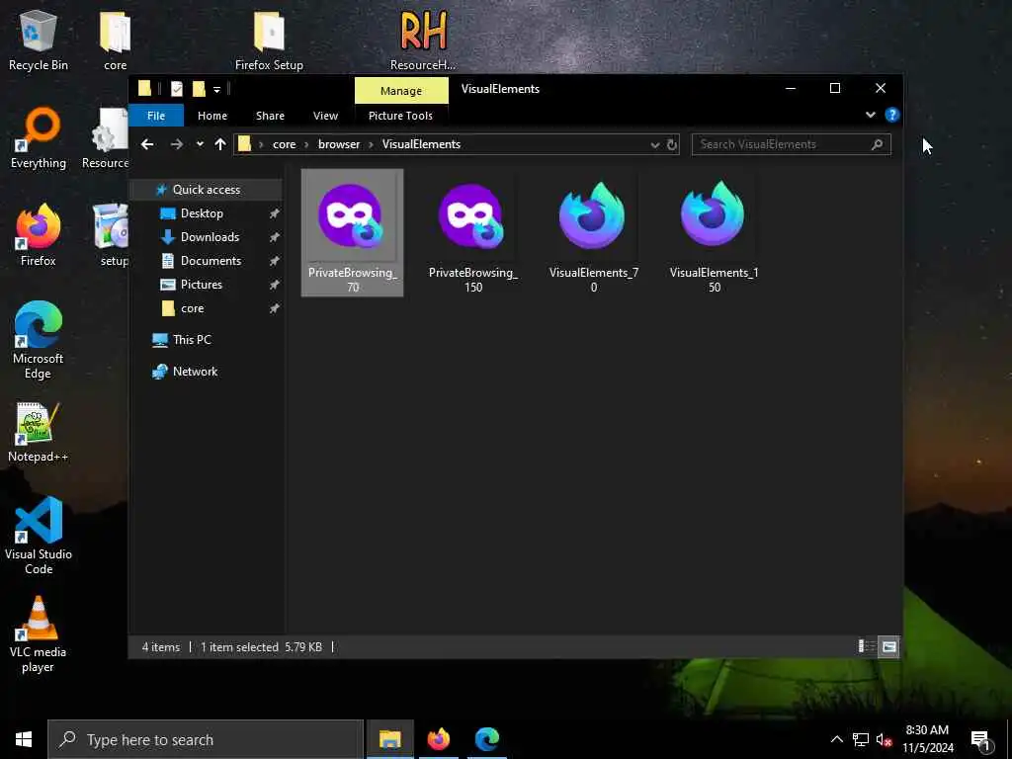Viewport: 1012px width, 759px height.
Task: Click the Forward navigation arrow
Action: [x=176, y=144]
